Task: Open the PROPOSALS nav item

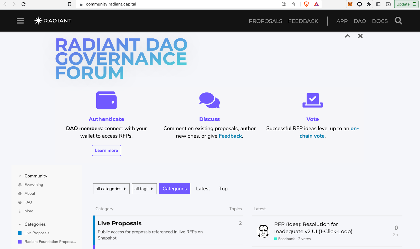Action: coord(265,21)
